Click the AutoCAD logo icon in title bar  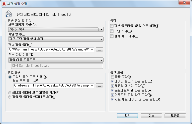click(4, 4)
